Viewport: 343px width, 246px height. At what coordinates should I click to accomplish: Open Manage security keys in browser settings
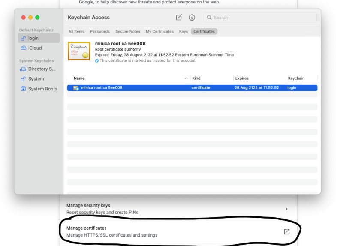pyautogui.click(x=178, y=209)
